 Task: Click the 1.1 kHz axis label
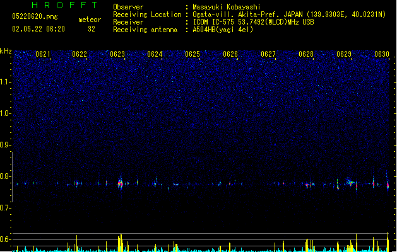[5, 82]
